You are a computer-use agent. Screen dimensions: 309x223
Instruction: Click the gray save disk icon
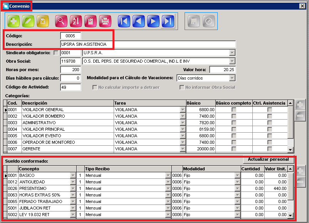point(194,21)
